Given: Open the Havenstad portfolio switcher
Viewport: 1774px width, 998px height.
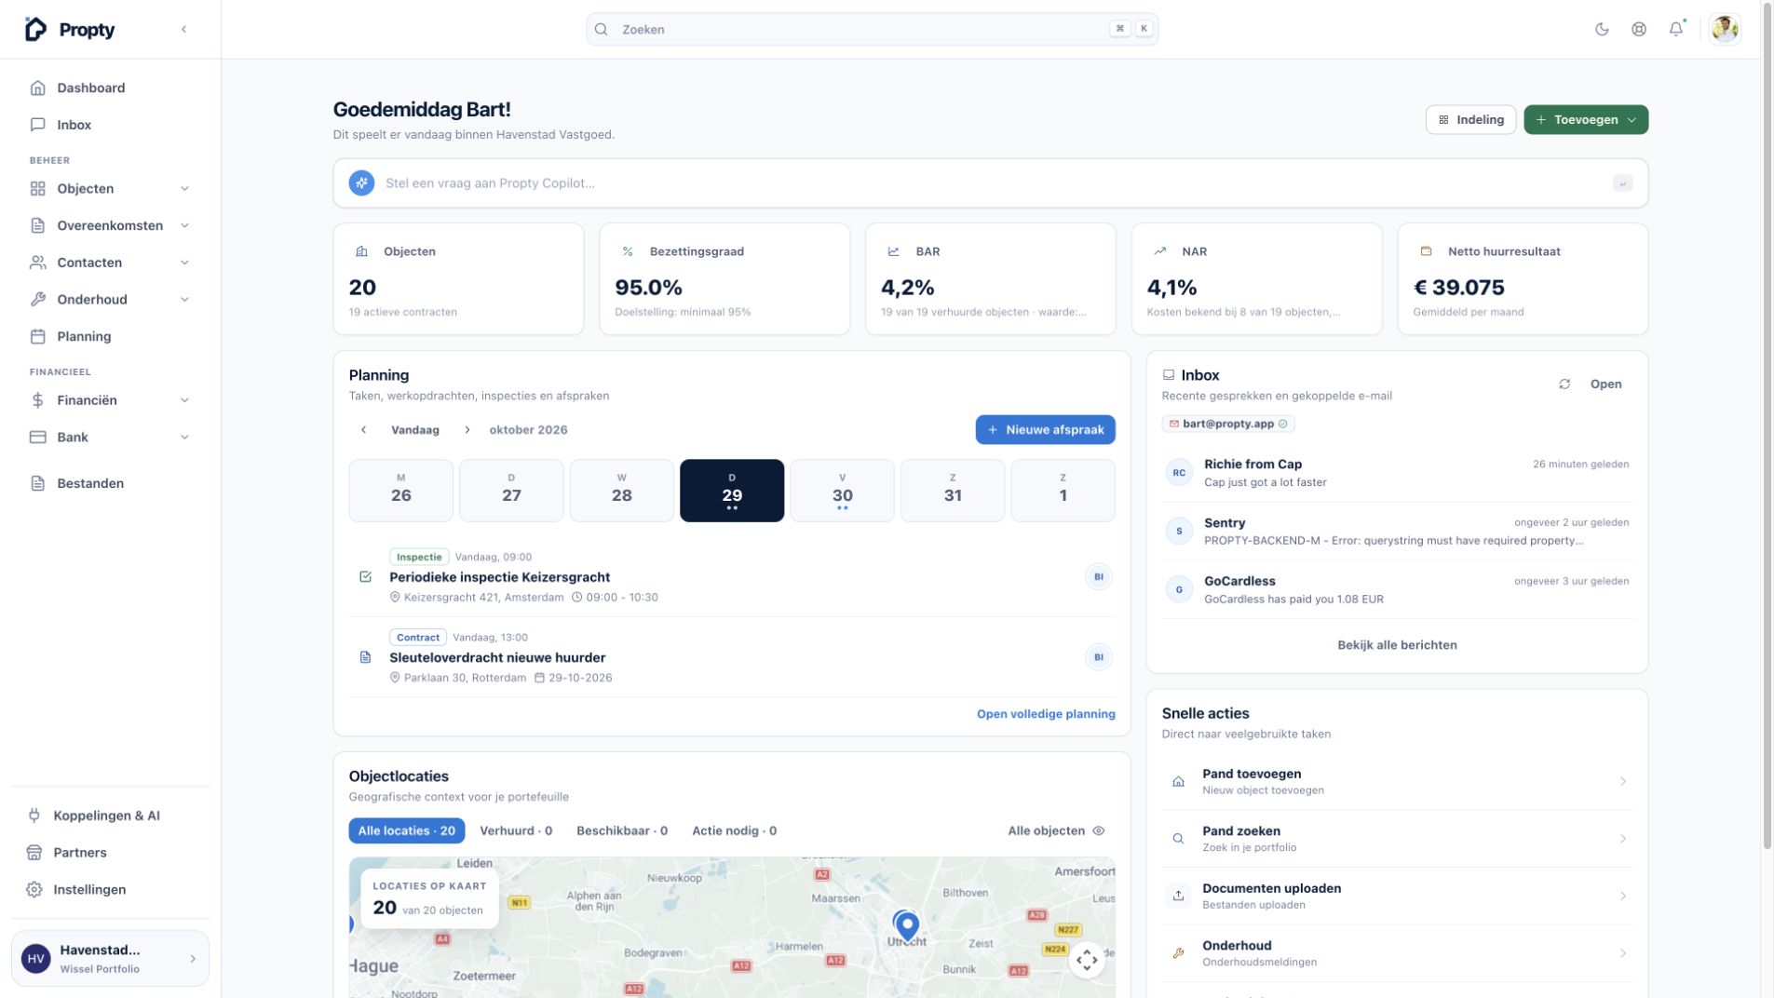Looking at the screenshot, I should [110, 958].
